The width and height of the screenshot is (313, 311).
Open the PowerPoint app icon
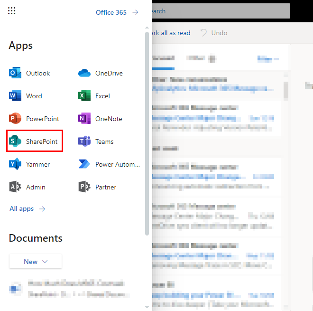[15, 119]
